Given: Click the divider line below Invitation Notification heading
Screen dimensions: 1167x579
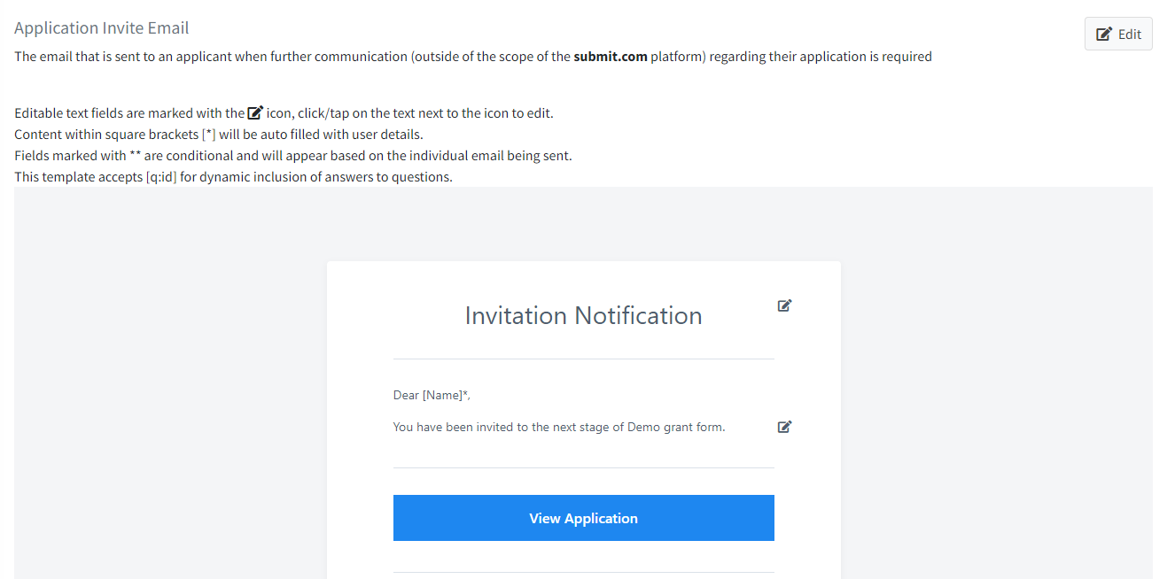Looking at the screenshot, I should pos(584,359).
